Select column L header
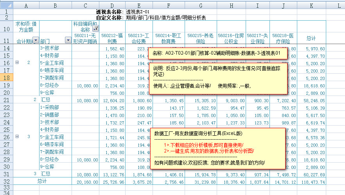This screenshot has width=345, height=195. click(x=336, y=5)
